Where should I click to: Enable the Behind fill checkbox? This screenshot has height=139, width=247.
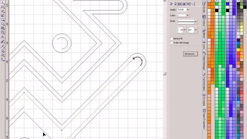click(171, 39)
